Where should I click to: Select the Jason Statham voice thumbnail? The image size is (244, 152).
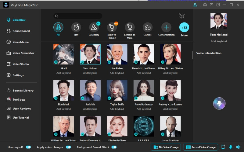pos(170,126)
